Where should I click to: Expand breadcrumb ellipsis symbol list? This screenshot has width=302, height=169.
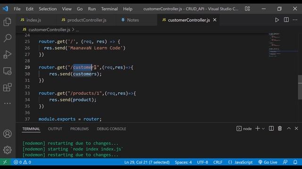pos(77,30)
